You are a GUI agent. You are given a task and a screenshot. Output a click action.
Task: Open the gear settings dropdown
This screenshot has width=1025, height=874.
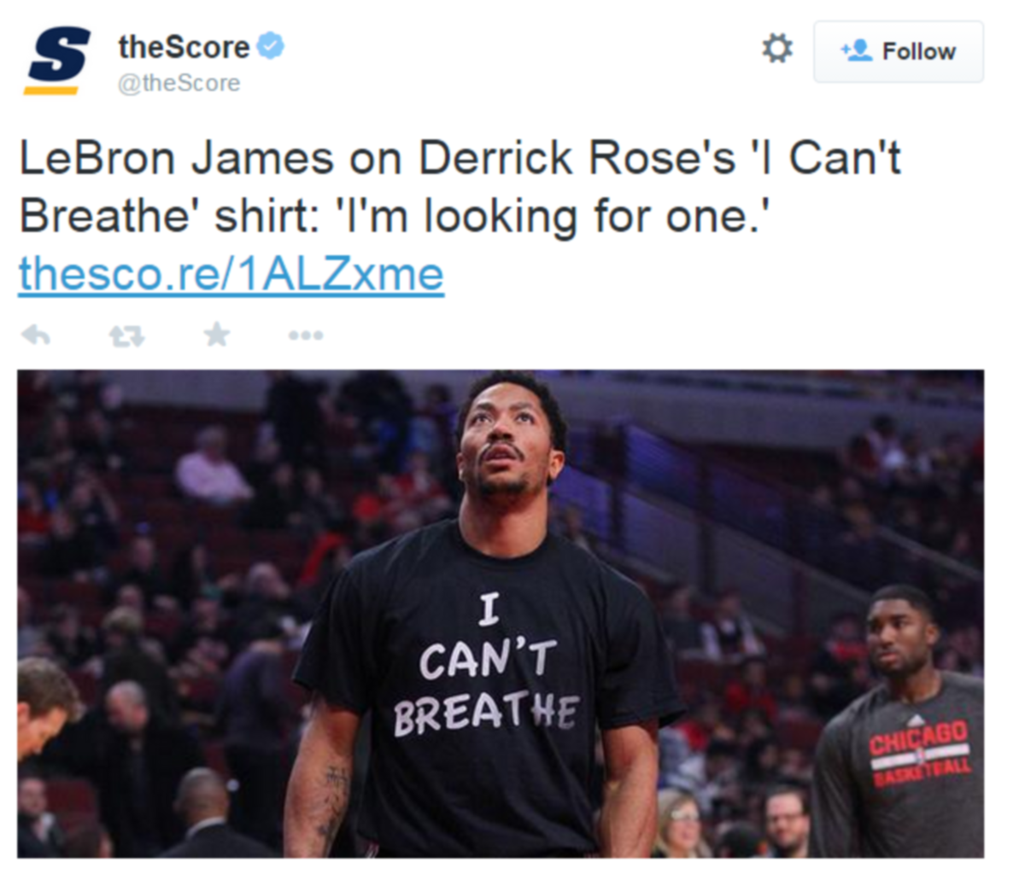pyautogui.click(x=776, y=49)
